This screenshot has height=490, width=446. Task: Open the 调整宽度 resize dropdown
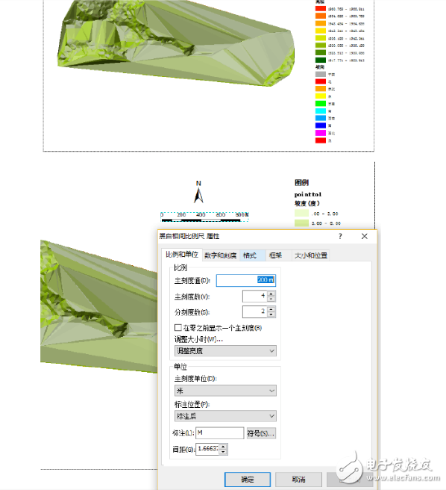(225, 351)
